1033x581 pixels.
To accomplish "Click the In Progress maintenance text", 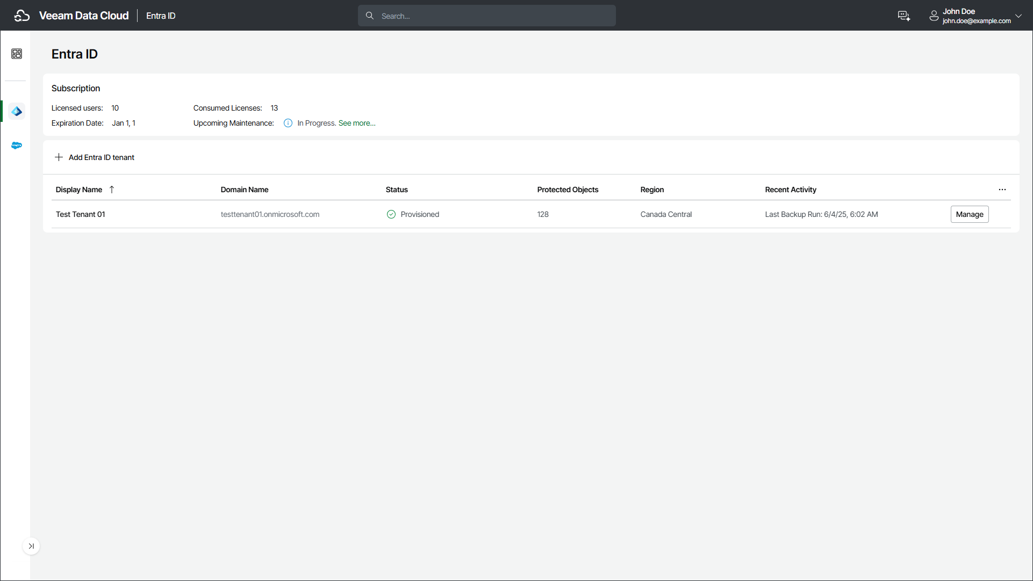I will click(317, 123).
